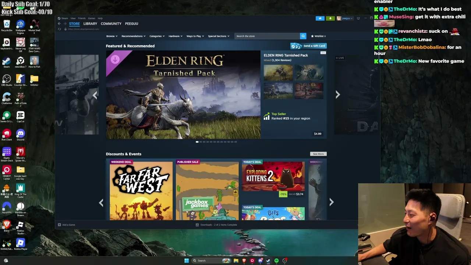Switch to the COMMUNITY tab

tap(111, 24)
